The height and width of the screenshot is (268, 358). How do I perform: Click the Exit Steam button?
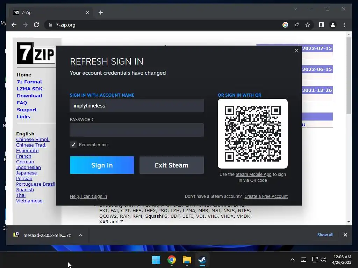172,165
